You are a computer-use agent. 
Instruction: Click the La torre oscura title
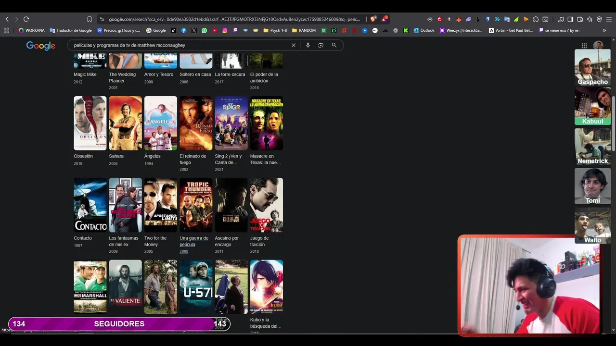pos(230,74)
